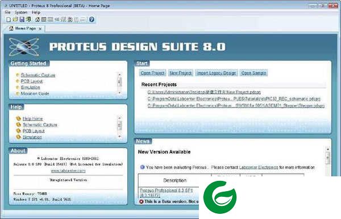Click the Home Page house toolbar icon
This screenshot has width=341, height=219.
[38, 19]
